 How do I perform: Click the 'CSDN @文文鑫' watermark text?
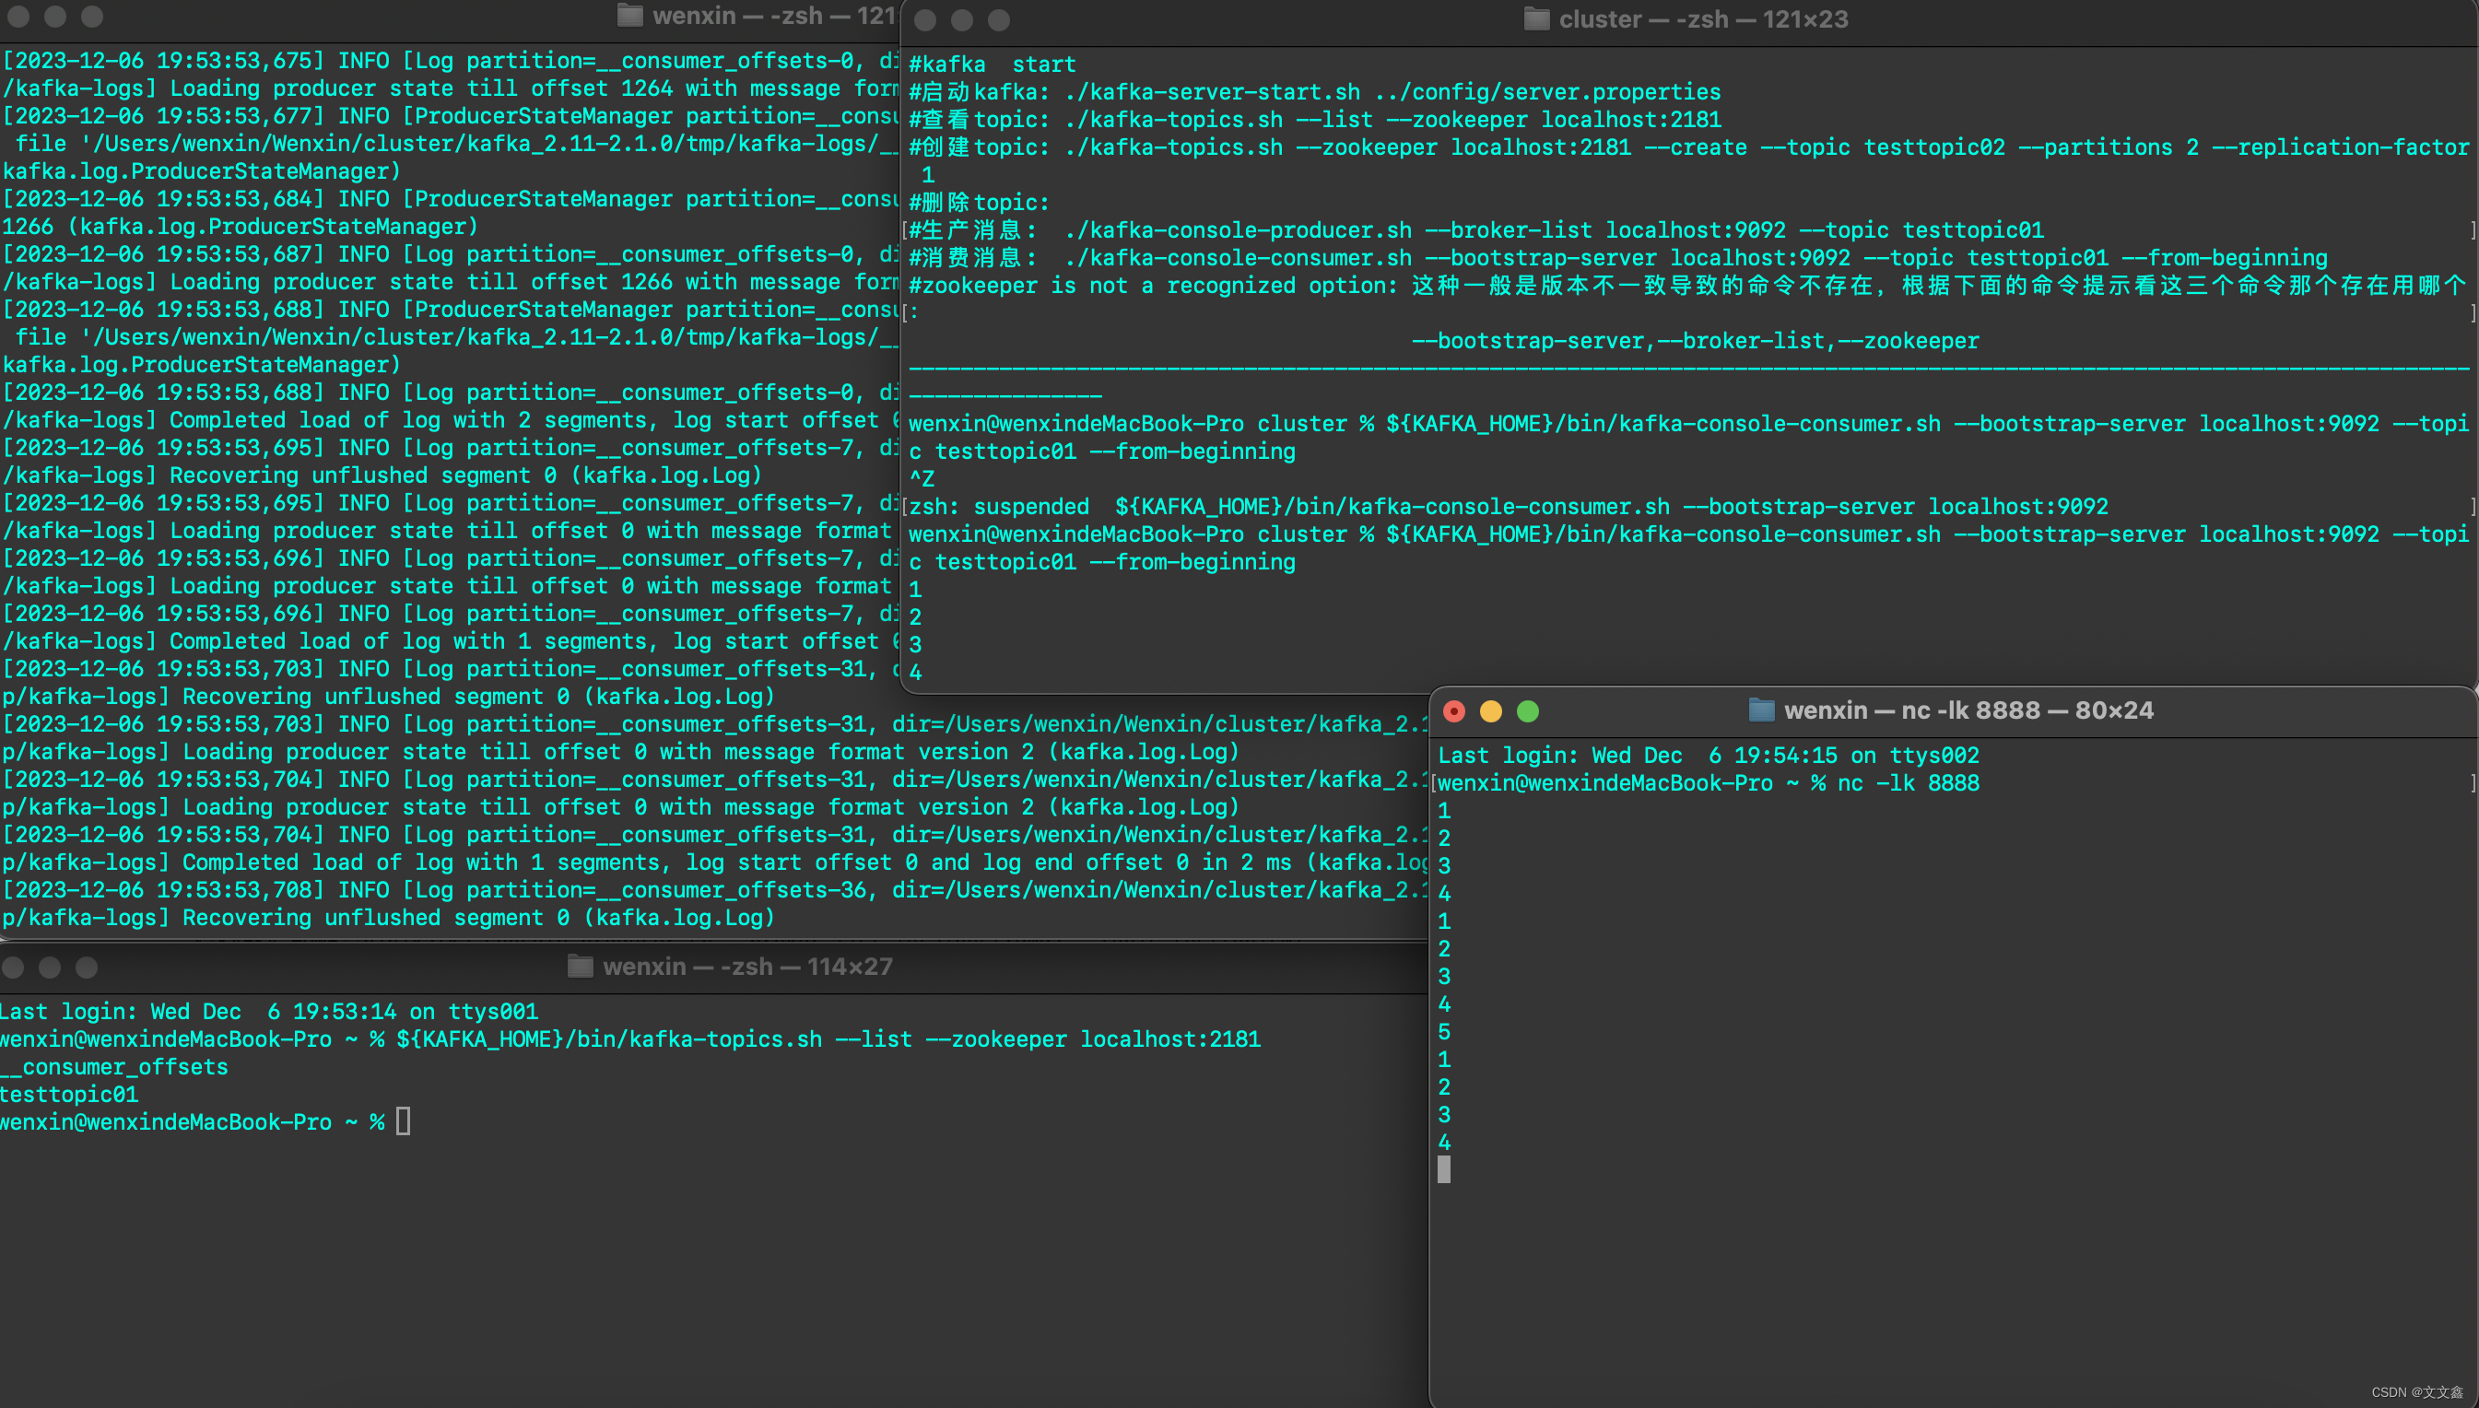(x=2417, y=1392)
